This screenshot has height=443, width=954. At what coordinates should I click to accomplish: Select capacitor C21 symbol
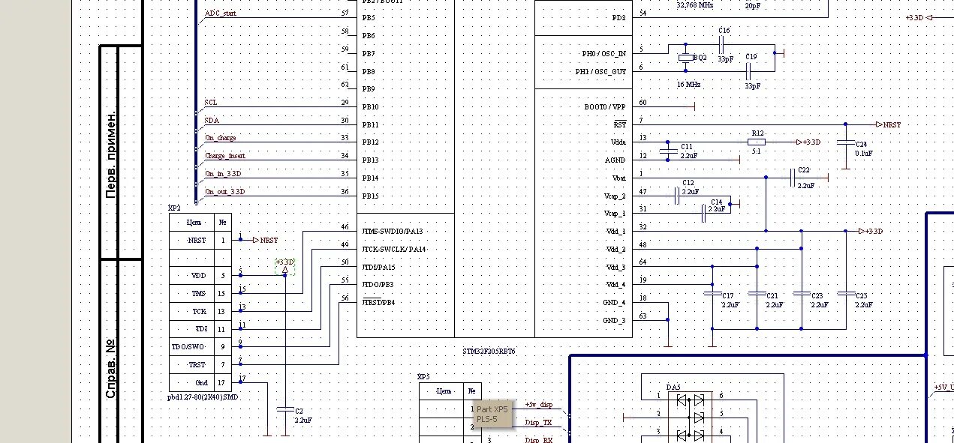[x=757, y=295]
